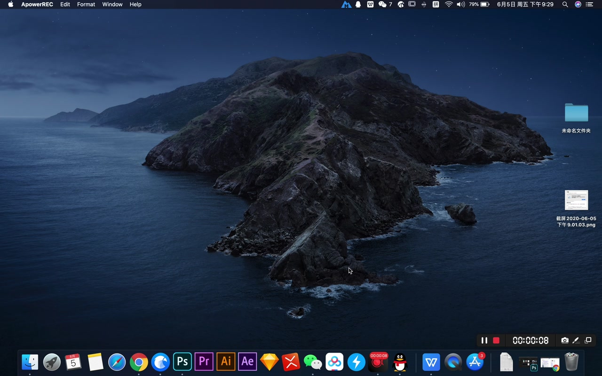Launch Photoshop from the Dock
Image resolution: width=602 pixels, height=376 pixels.
(182, 362)
